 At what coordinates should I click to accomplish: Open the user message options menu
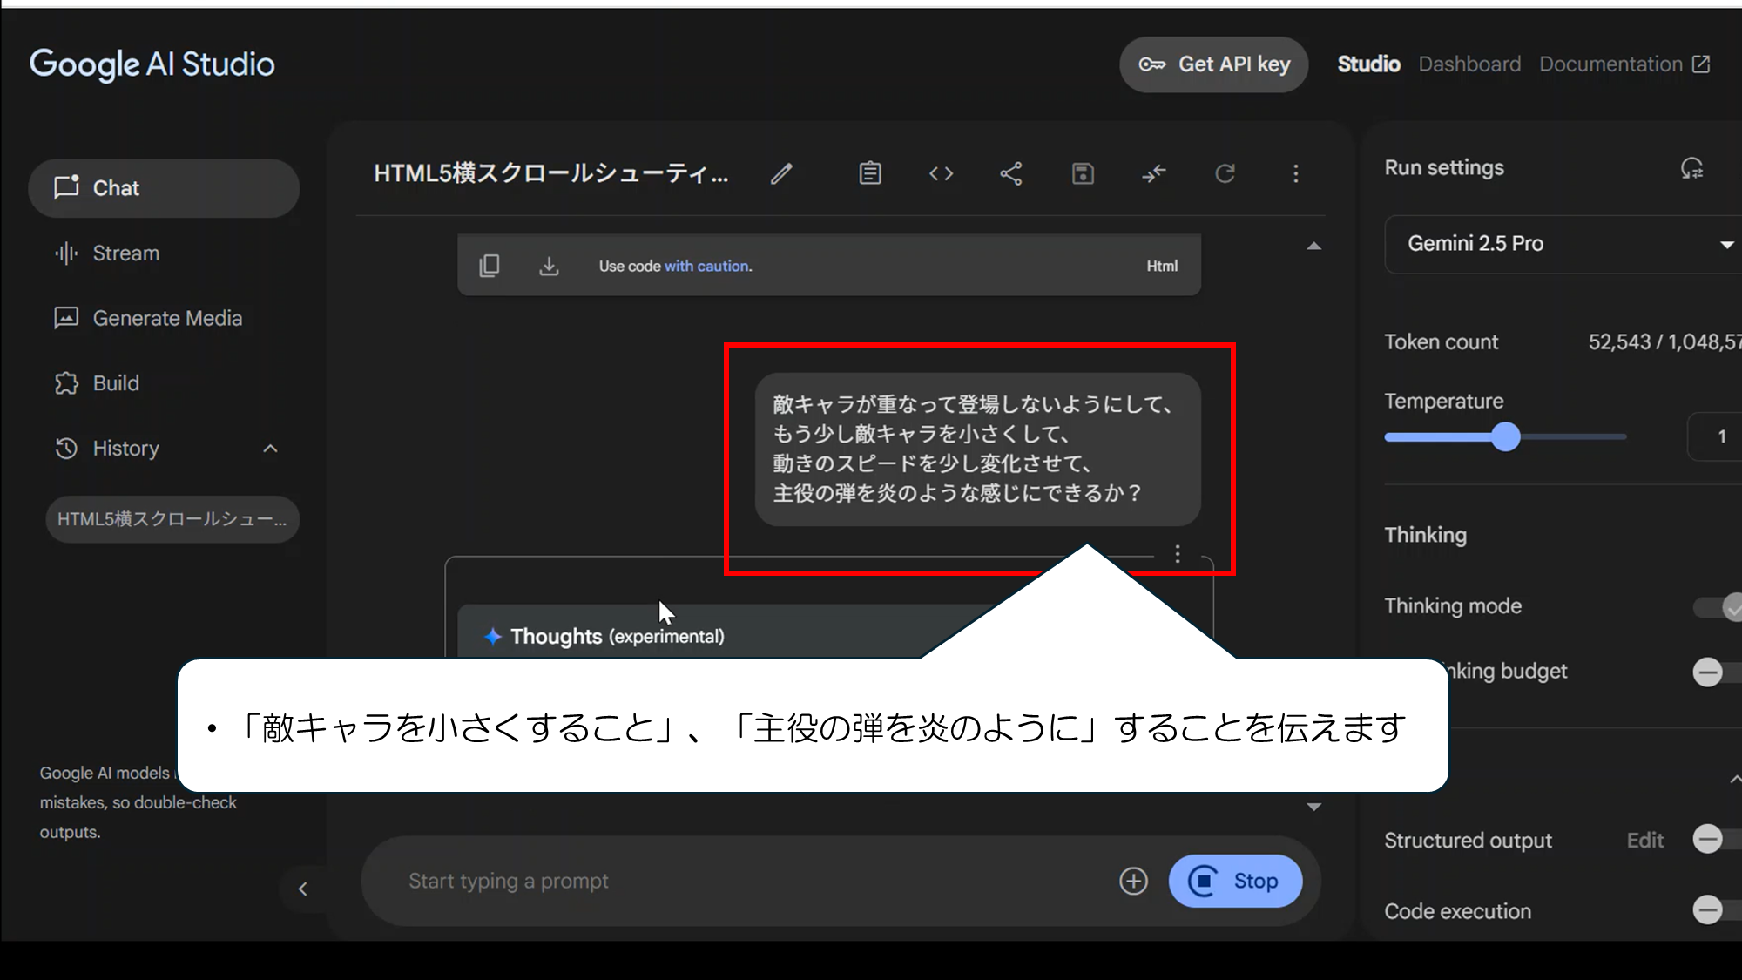1178,553
